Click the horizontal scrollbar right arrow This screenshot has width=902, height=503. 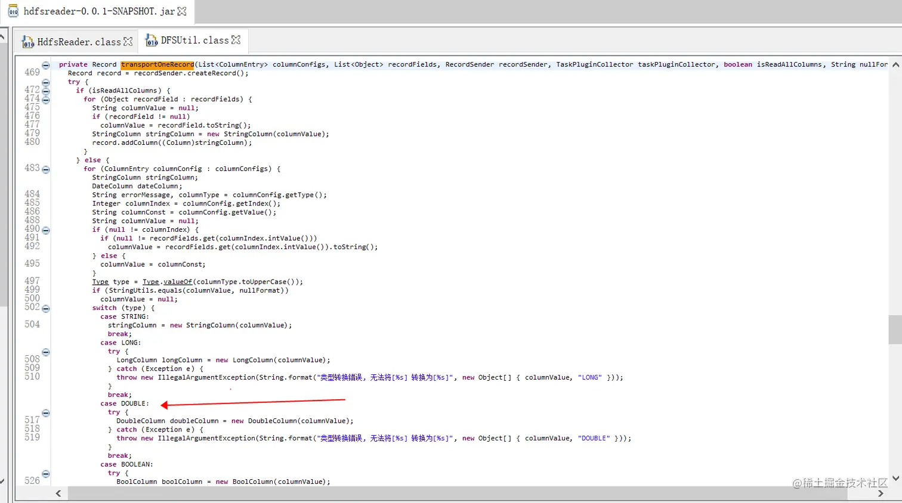point(881,493)
